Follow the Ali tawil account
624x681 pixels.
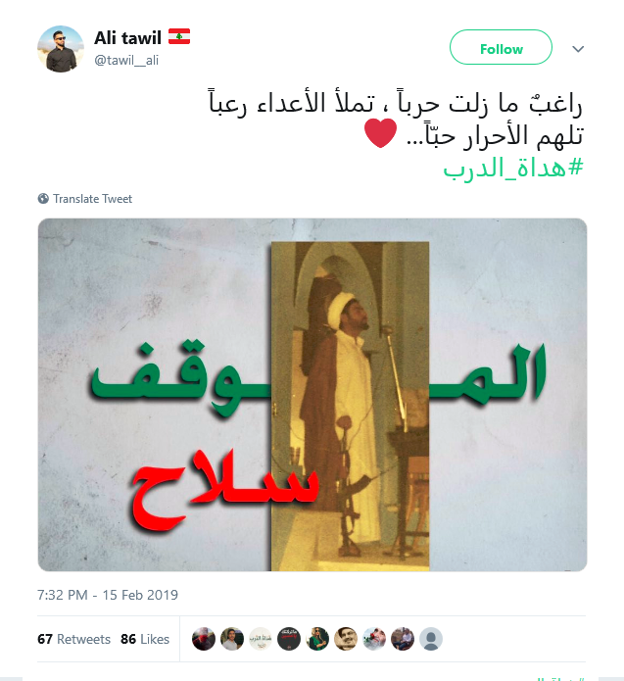point(501,47)
